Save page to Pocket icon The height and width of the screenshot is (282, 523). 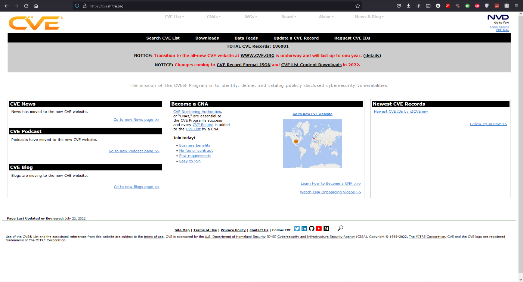(x=399, y=6)
